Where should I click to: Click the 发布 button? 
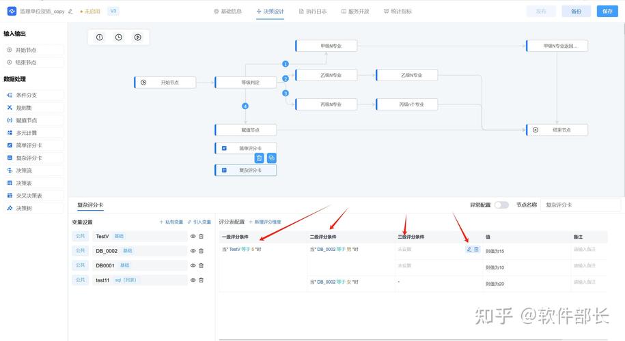pyautogui.click(x=541, y=11)
